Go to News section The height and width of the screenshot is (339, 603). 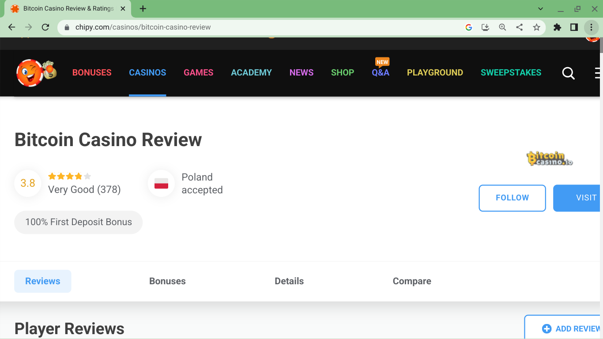point(301,73)
